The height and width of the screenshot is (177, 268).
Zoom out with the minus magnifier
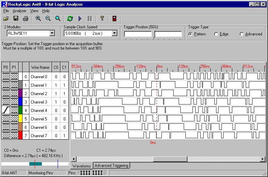point(48,19)
